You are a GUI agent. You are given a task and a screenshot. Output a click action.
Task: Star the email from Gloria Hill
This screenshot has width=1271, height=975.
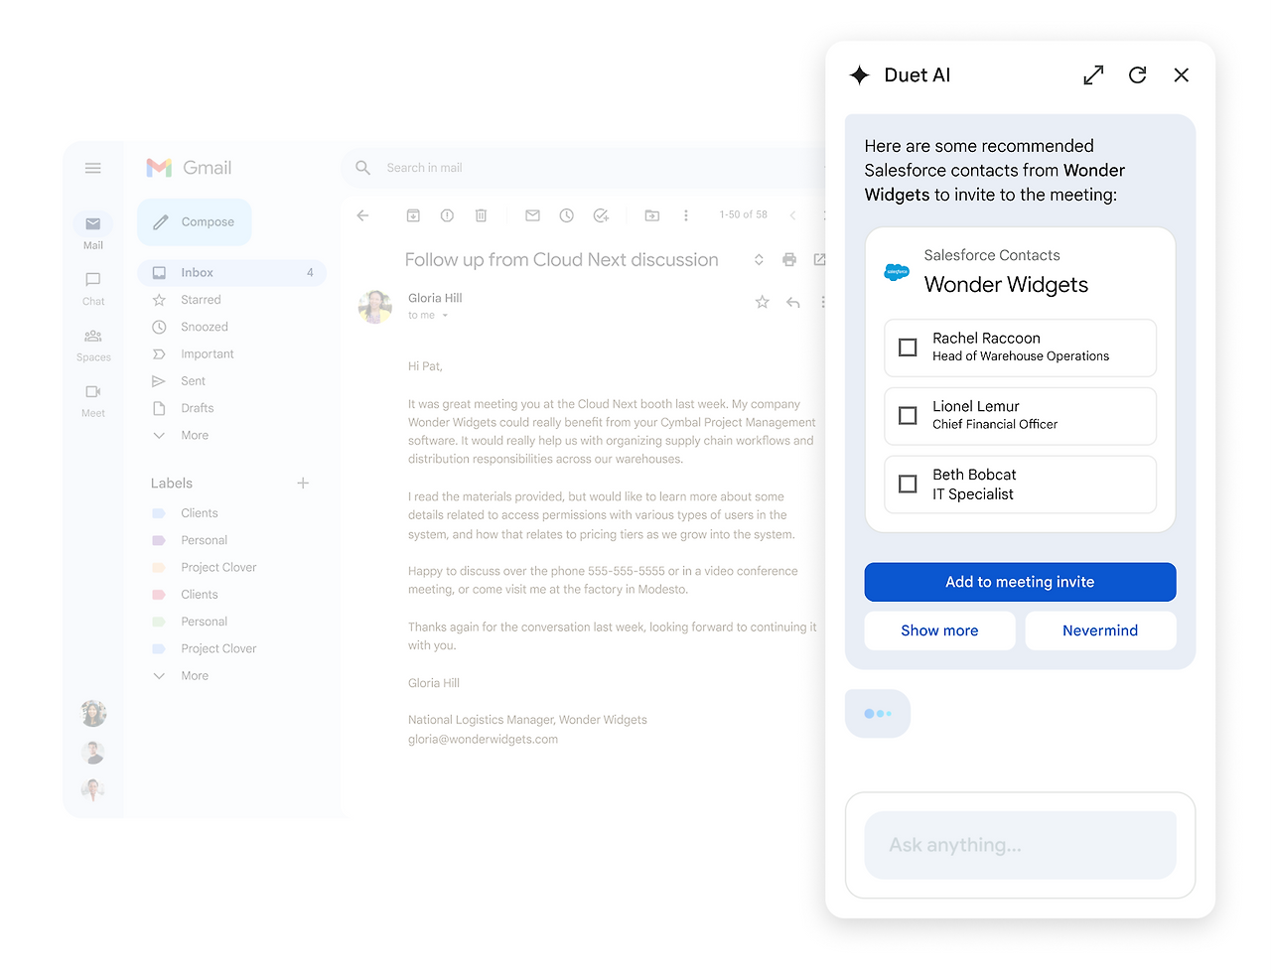click(762, 303)
